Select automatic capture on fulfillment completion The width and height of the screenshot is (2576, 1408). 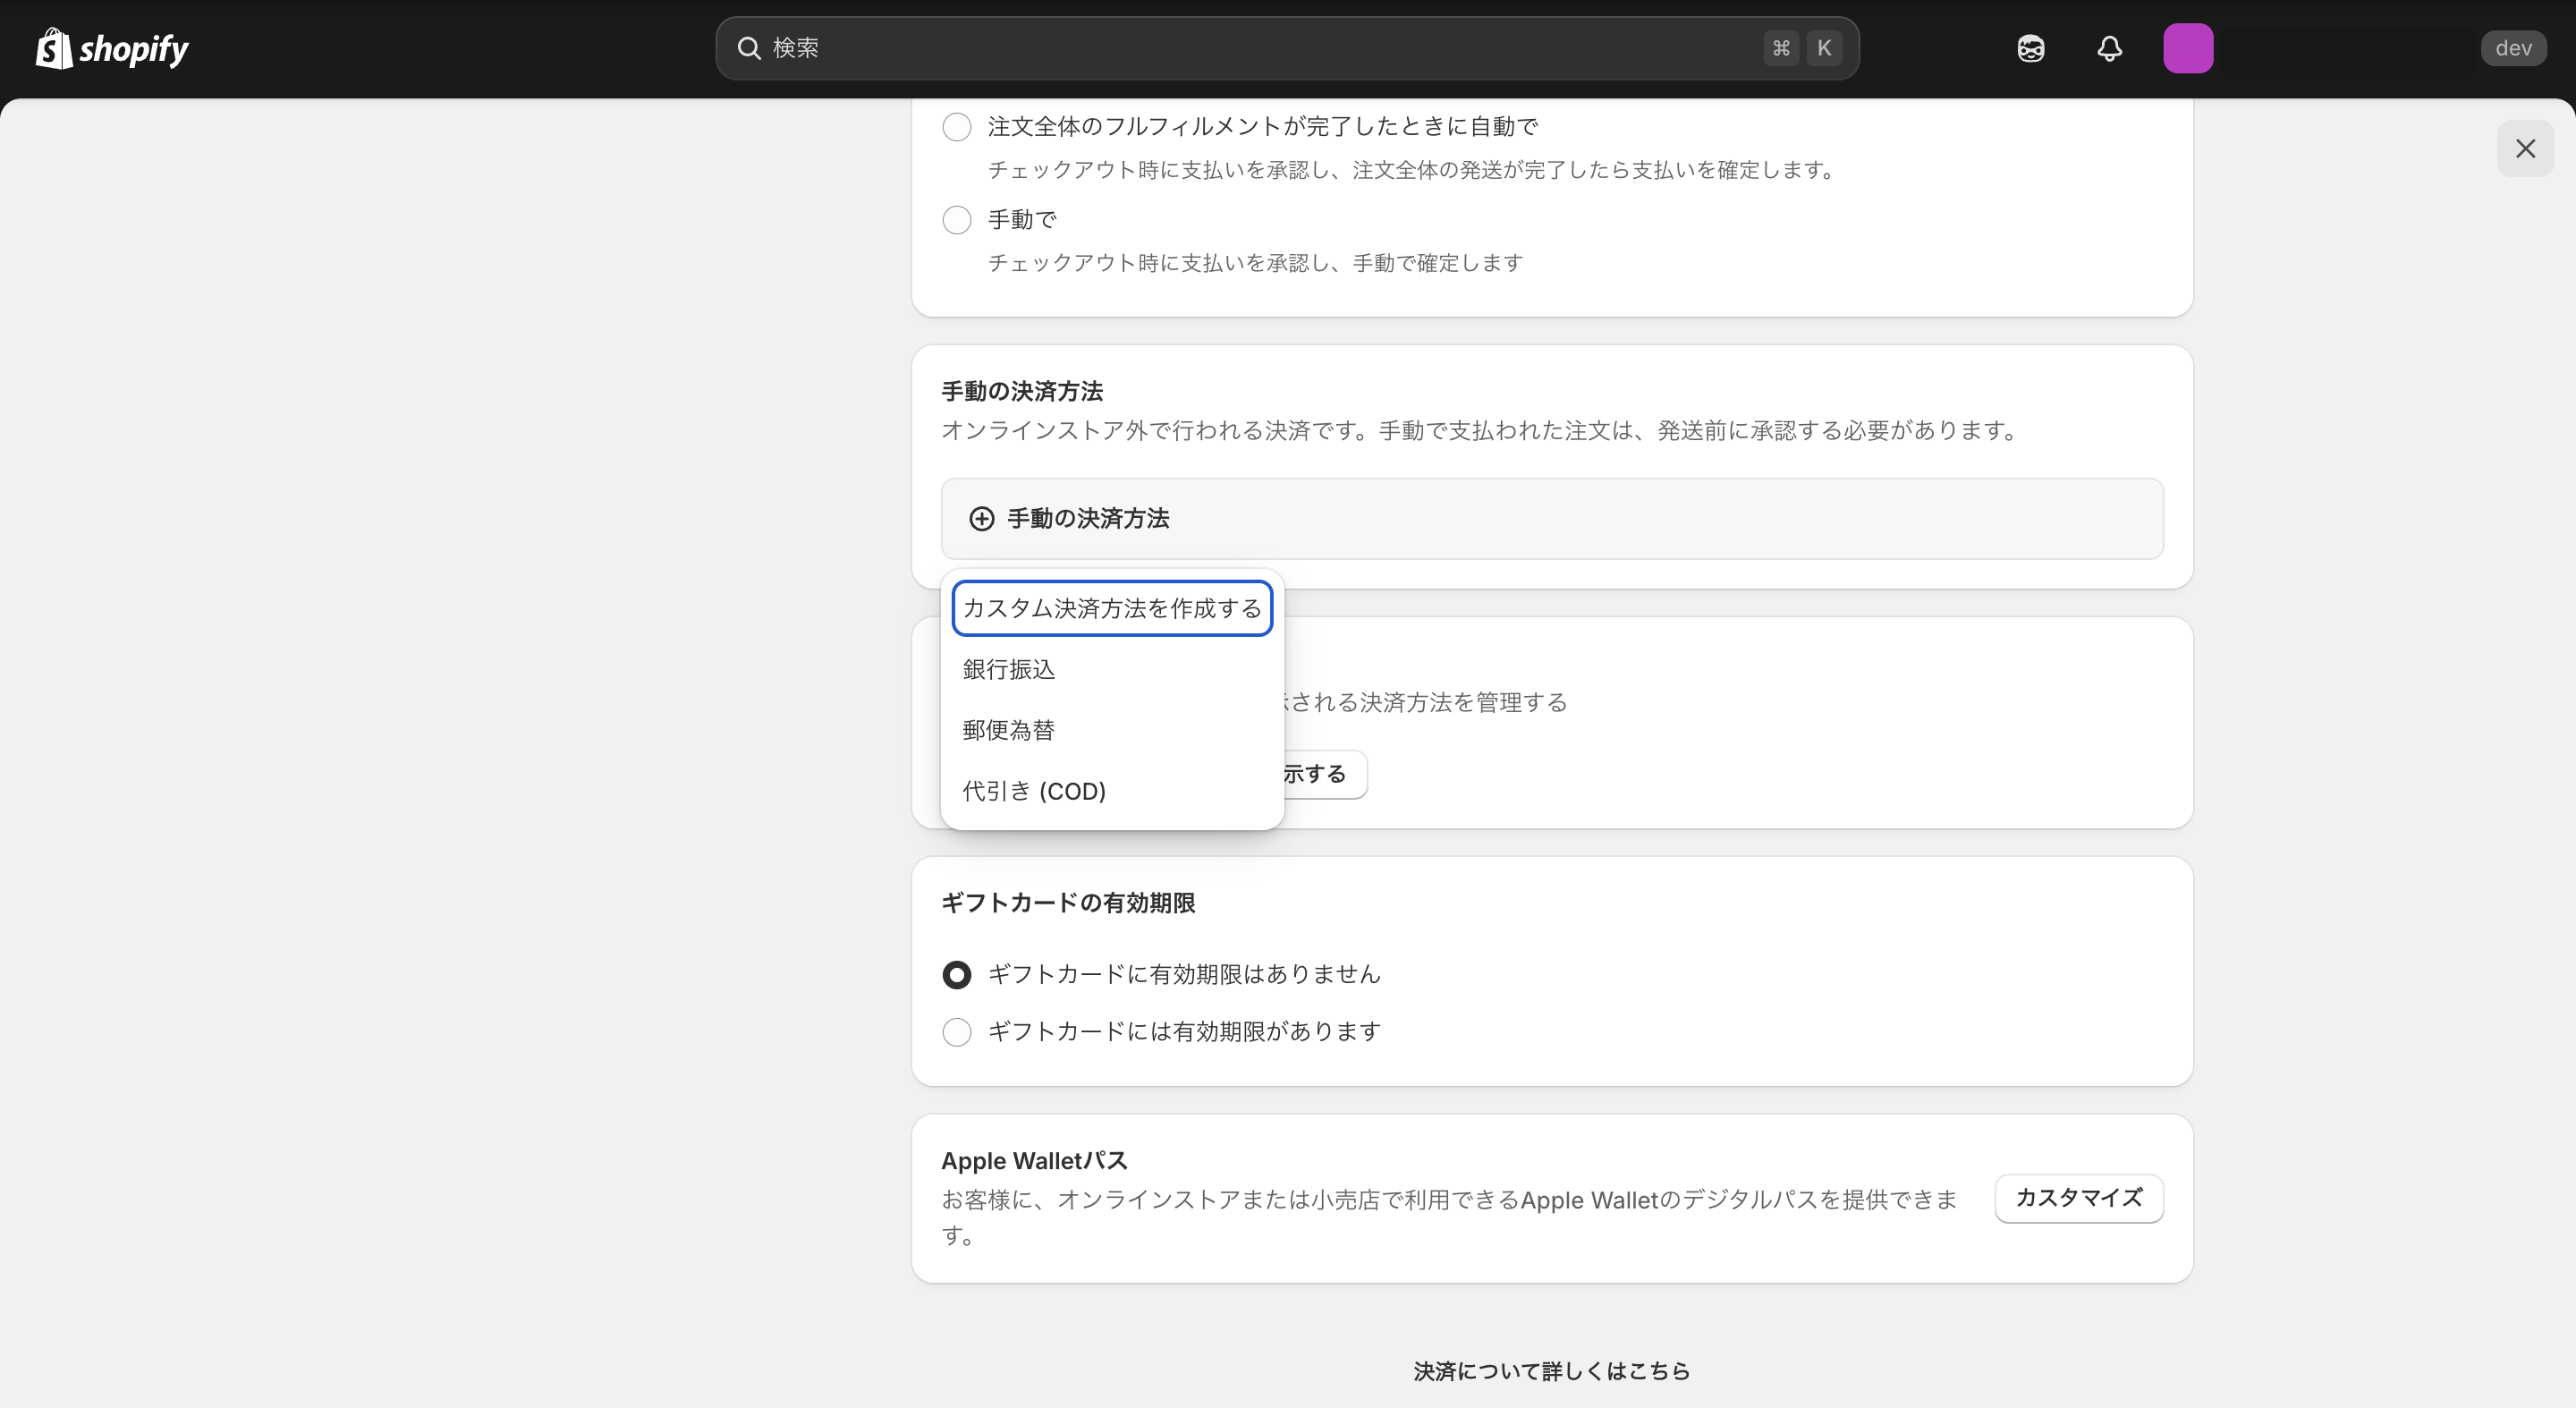(956, 126)
